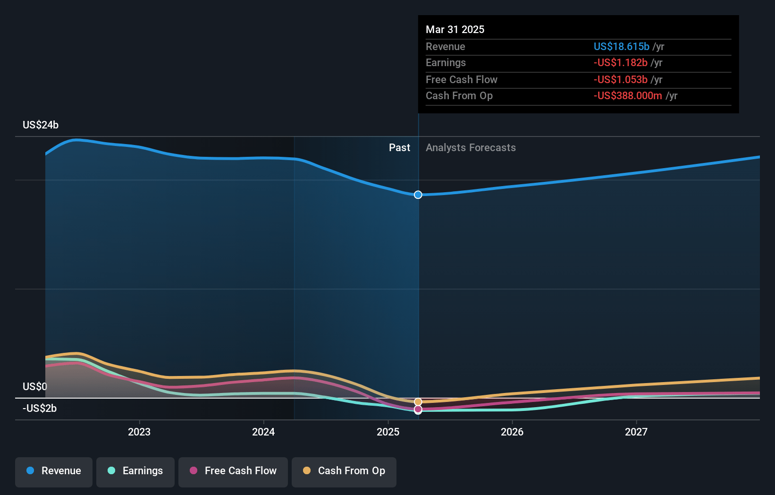Click the 2026 x-axis label
This screenshot has height=495, width=775.
click(512, 432)
